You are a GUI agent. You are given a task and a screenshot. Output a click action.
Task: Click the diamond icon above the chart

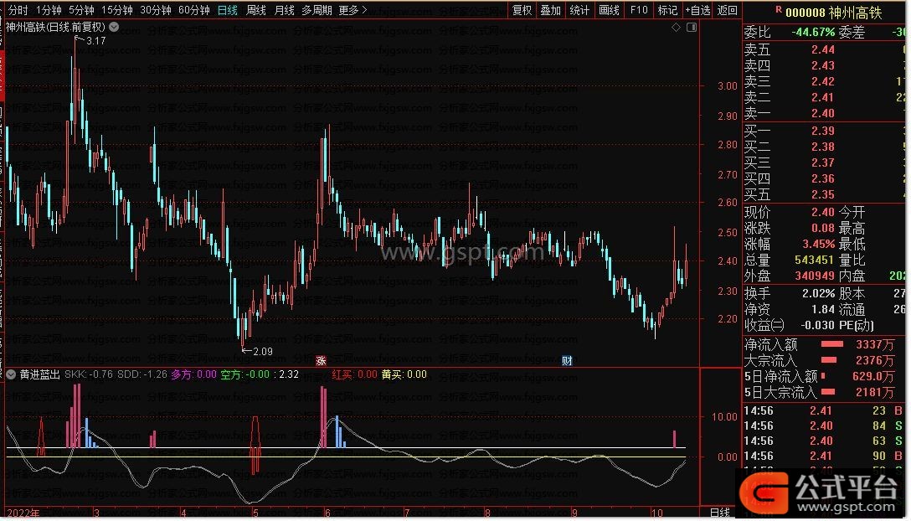tap(676, 28)
